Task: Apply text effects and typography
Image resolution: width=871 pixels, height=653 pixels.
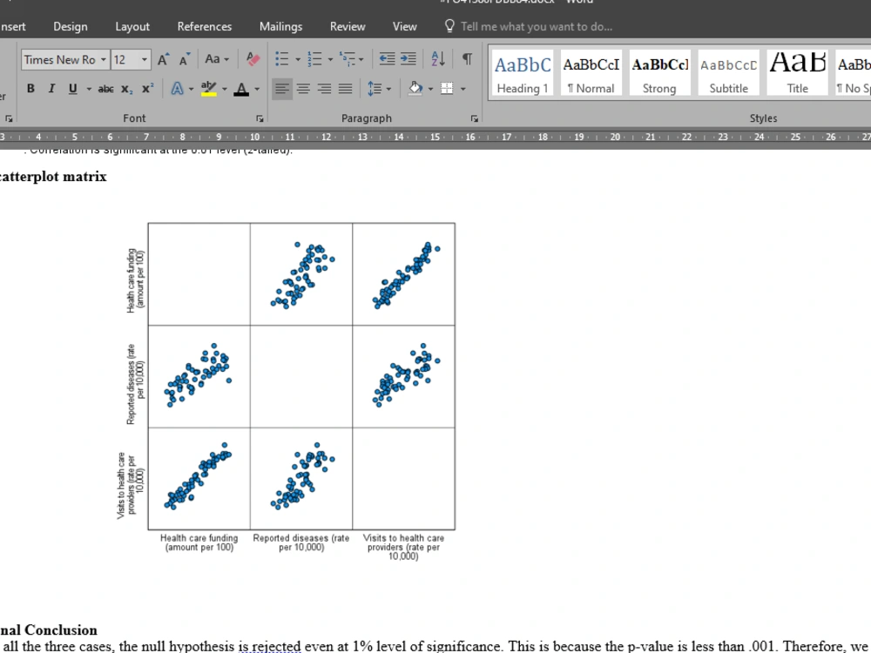Action: pyautogui.click(x=177, y=88)
